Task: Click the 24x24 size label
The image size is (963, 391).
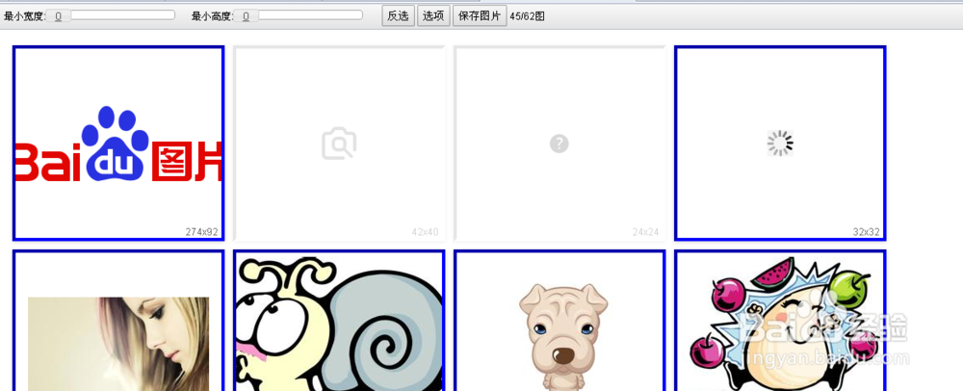Action: click(x=645, y=232)
